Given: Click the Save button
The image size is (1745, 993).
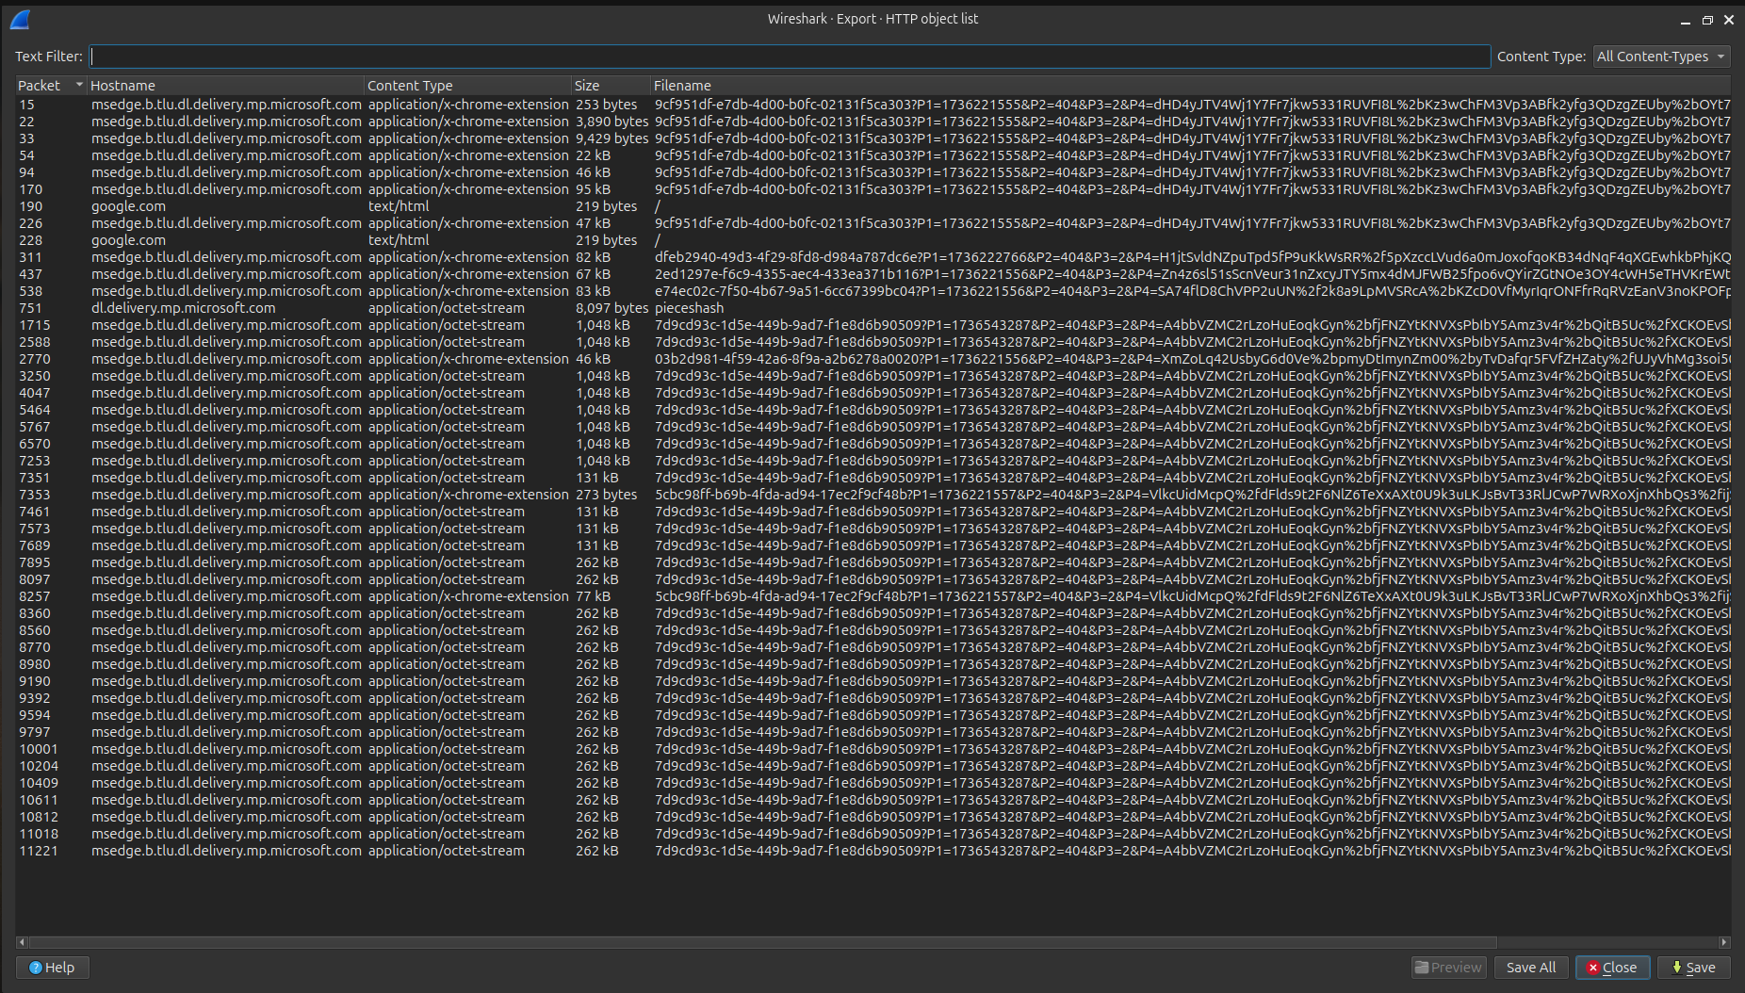Looking at the screenshot, I should [1693, 968].
